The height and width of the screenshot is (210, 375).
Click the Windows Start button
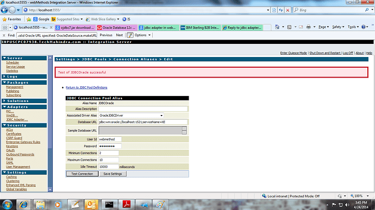(x=8, y=205)
